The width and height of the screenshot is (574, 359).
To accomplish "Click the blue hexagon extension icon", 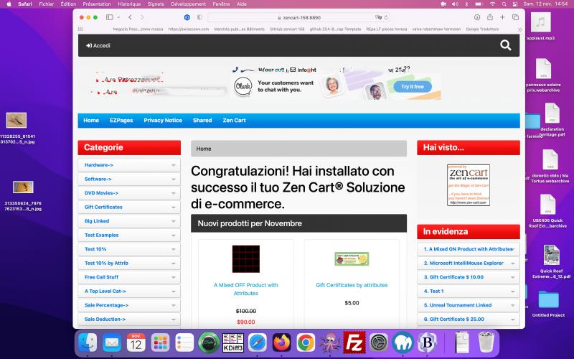I will 187,17.
